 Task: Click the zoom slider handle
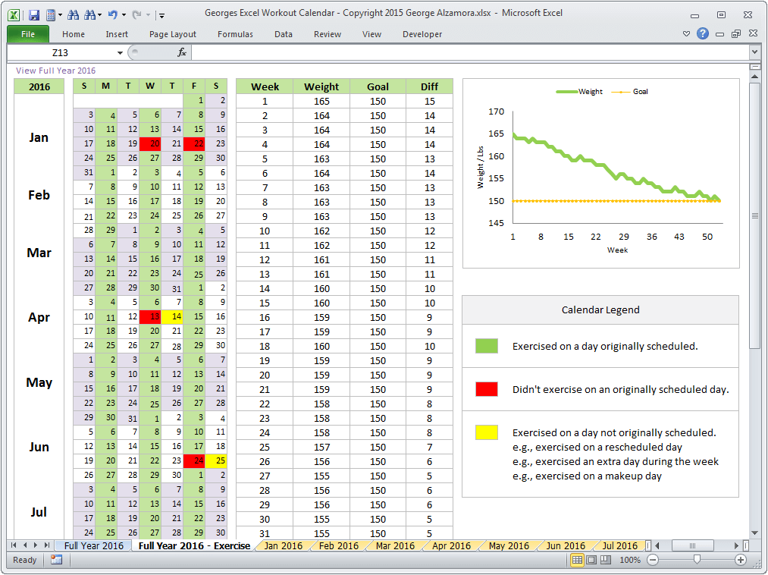(x=697, y=559)
